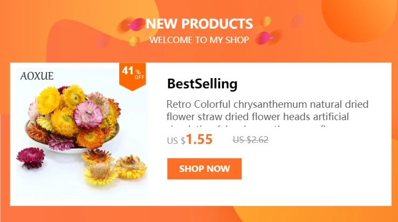Image resolution: width=398 pixels, height=222 pixels.
Task: Click the pink confetti right of MY SHOP
Action: point(263,38)
